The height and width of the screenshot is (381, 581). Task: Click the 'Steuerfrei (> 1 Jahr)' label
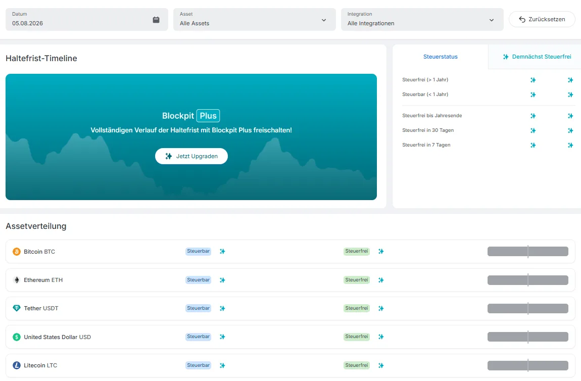(425, 80)
